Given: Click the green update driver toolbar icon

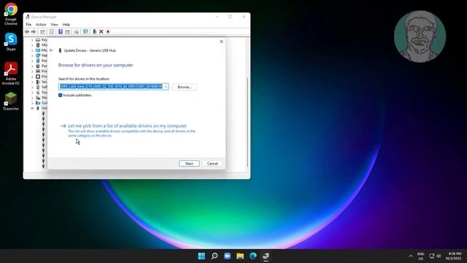Looking at the screenshot, I should [95, 31].
